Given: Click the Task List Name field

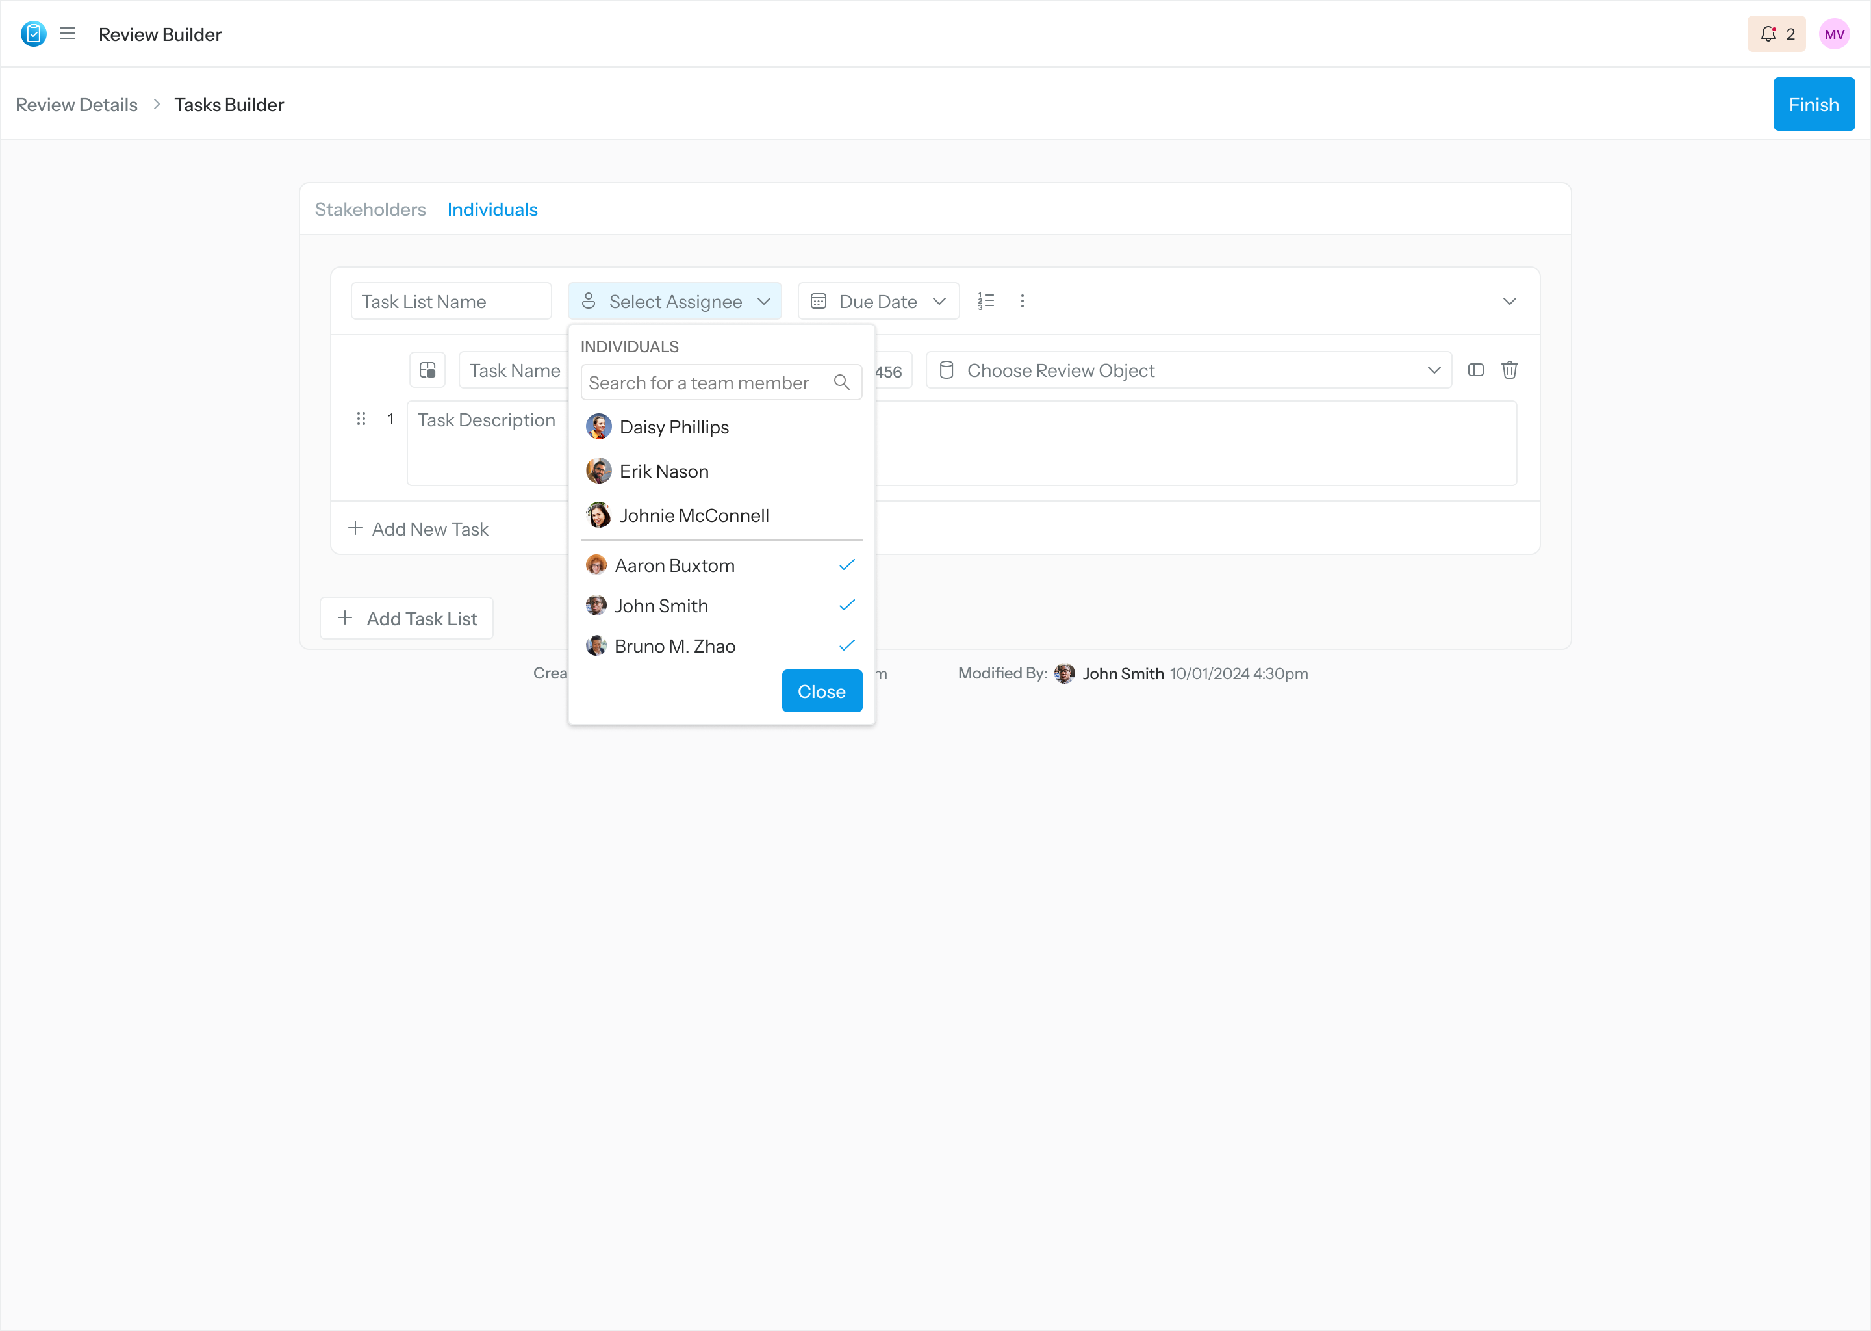Looking at the screenshot, I should pos(451,301).
